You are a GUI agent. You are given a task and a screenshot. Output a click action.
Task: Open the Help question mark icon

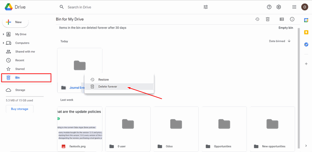click(269, 7)
